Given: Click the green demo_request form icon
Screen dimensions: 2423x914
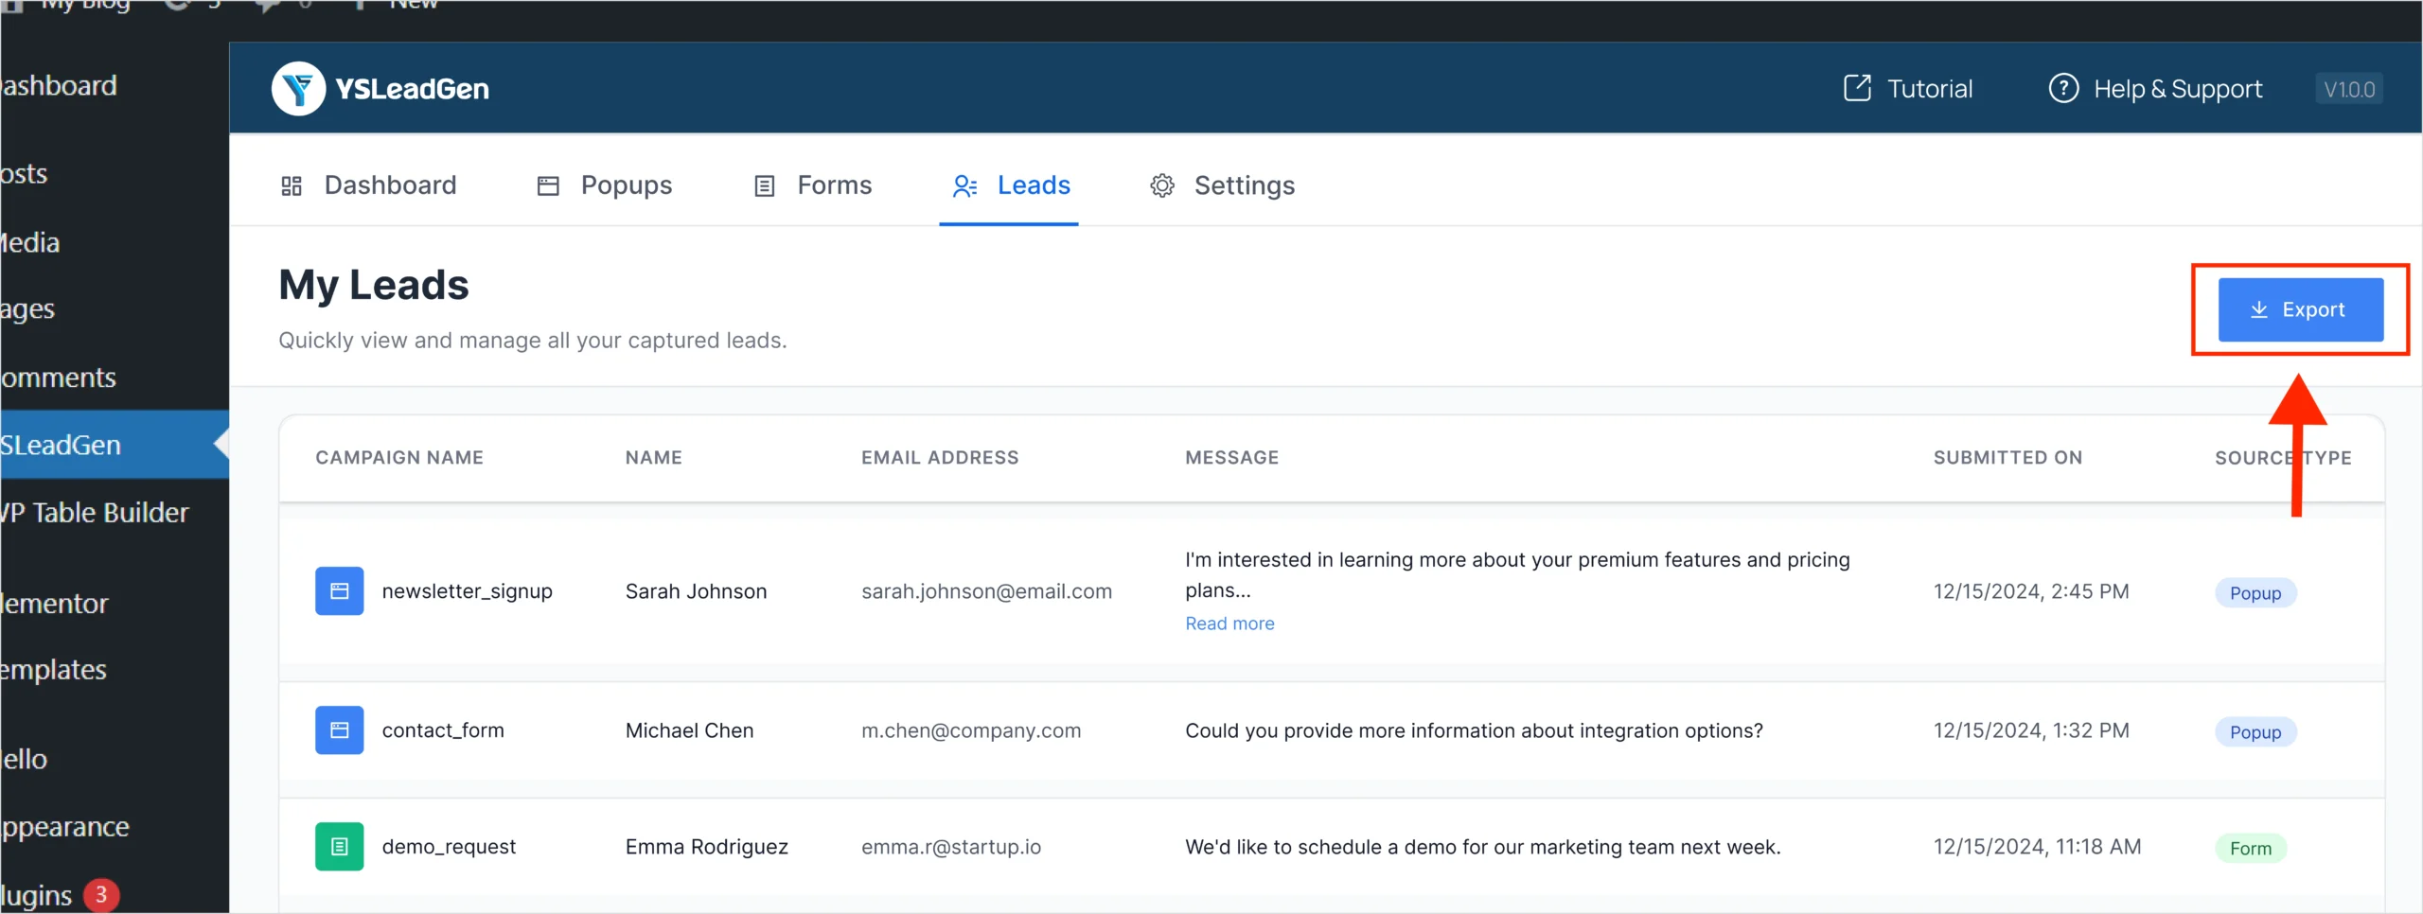Looking at the screenshot, I should (339, 847).
